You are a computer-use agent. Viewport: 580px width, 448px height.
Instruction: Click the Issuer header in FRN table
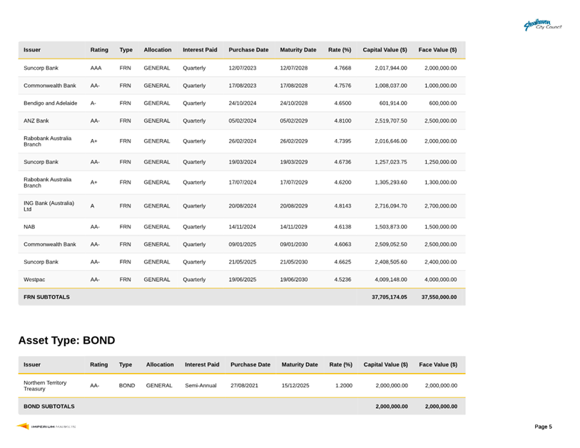[x=32, y=50]
